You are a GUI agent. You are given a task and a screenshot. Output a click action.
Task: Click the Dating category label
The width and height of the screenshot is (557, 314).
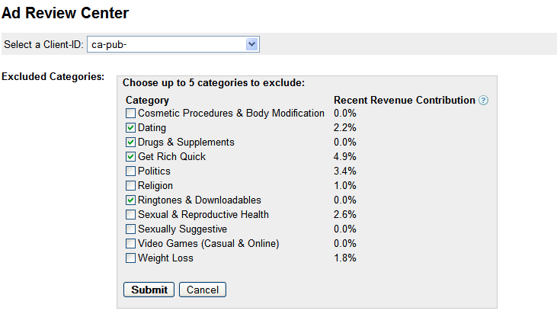coord(152,128)
